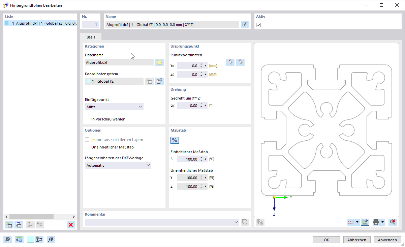The image size is (405, 247).
Task: Apply changes with the Anwenden button
Action: click(x=387, y=240)
